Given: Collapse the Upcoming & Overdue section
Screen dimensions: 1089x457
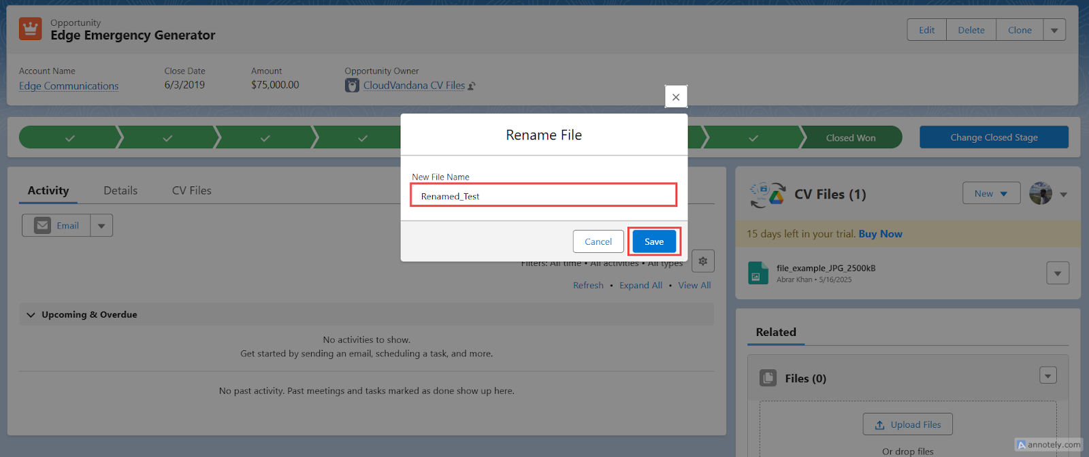Looking at the screenshot, I should (31, 315).
